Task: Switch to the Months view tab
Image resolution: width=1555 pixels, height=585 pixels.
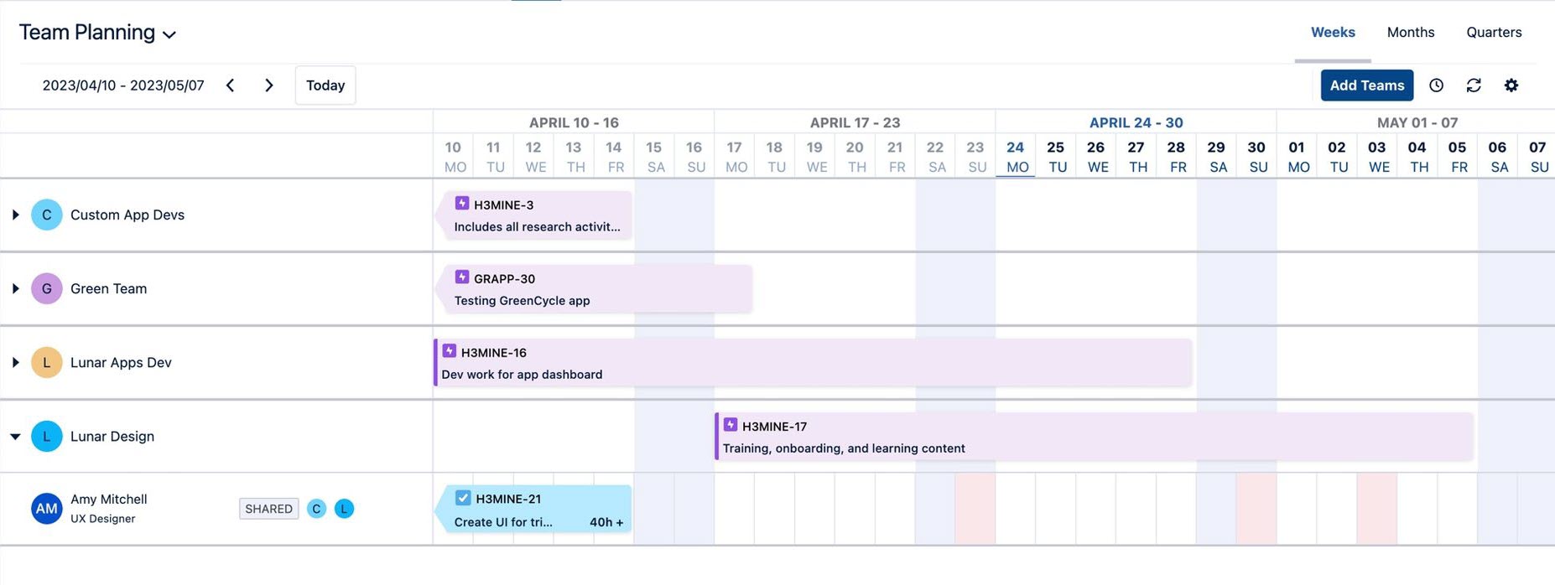Action: pos(1411,33)
